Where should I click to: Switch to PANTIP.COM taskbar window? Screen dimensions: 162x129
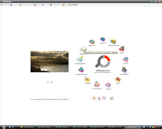click(98, 127)
